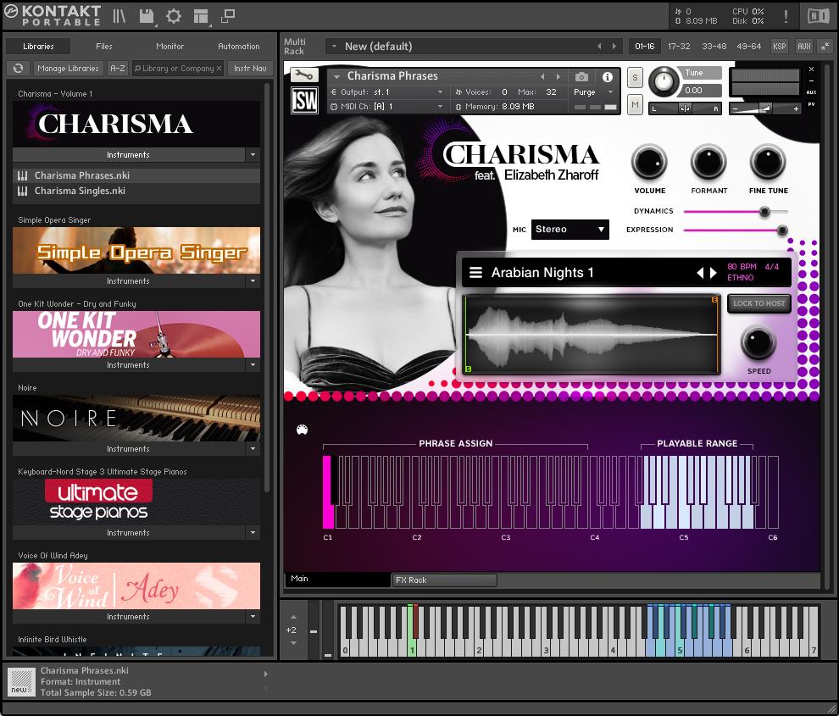Click the Manage Libraries button
The image size is (839, 716).
click(69, 69)
